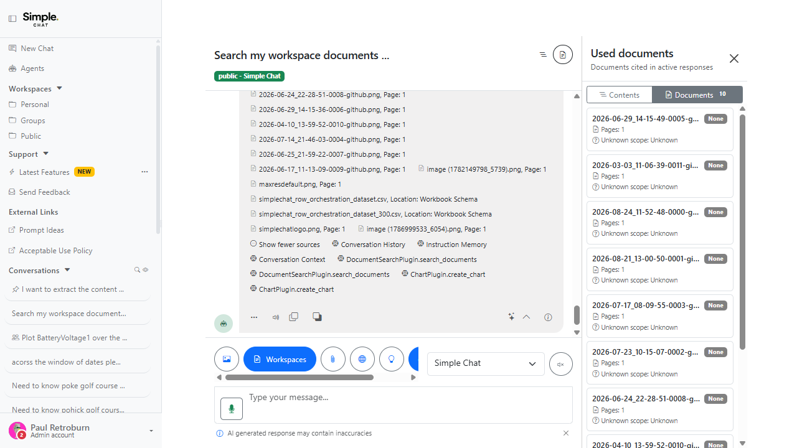Open citation simplechatlogo.png, Page: 1

point(298,229)
